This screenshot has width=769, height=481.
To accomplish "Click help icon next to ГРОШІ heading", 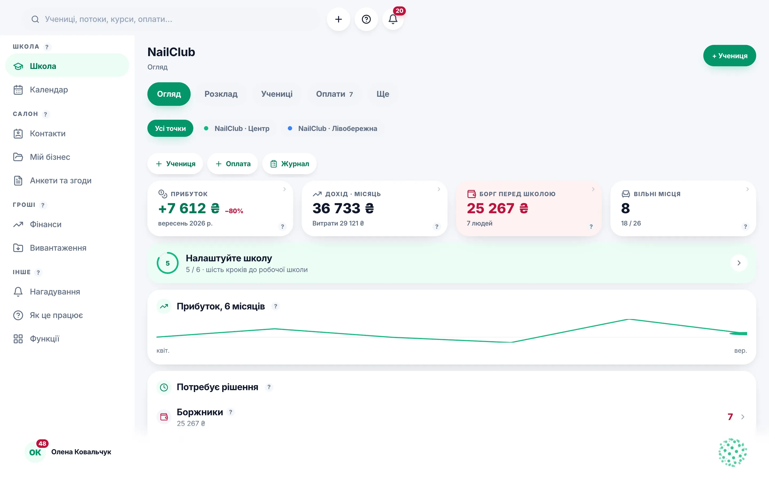I will [x=43, y=205].
